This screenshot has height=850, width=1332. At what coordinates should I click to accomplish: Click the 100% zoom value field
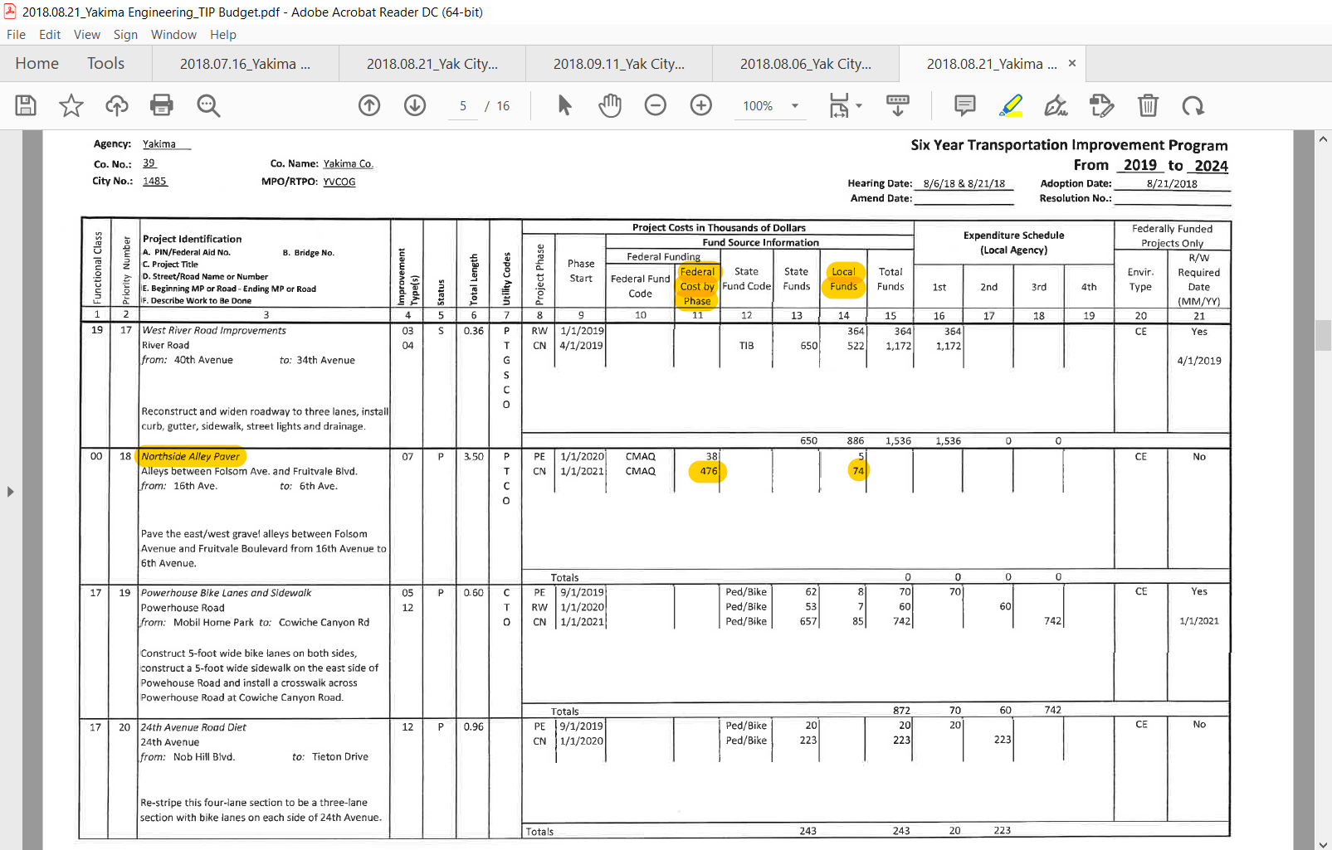point(758,106)
